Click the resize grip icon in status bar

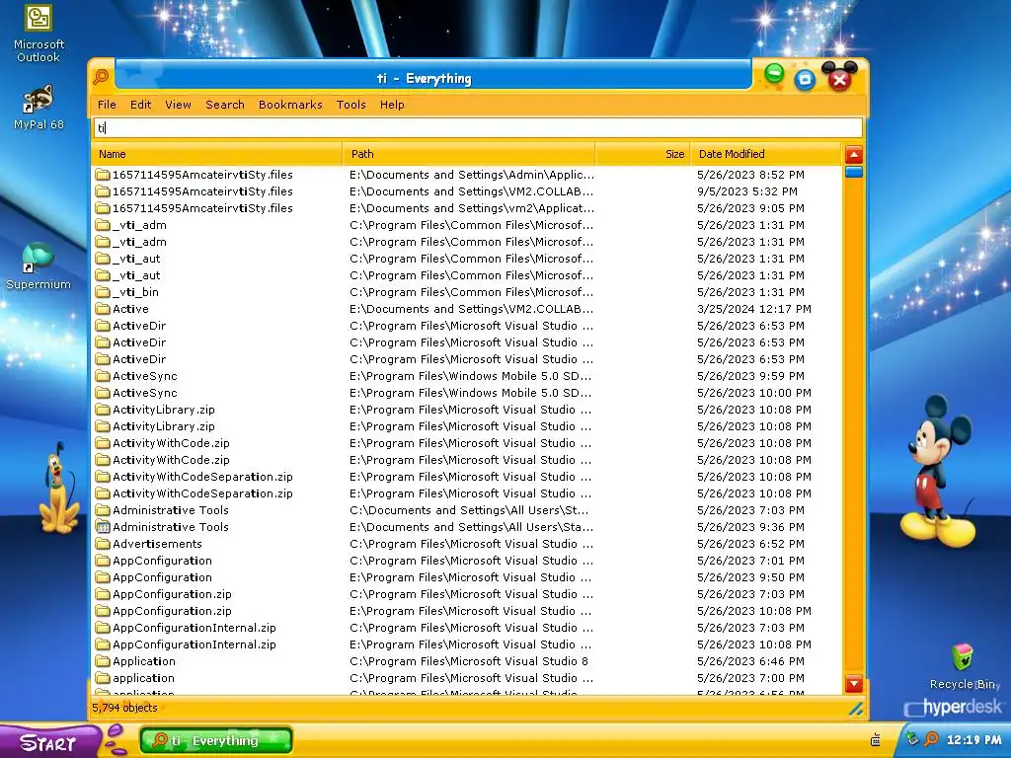(x=856, y=709)
